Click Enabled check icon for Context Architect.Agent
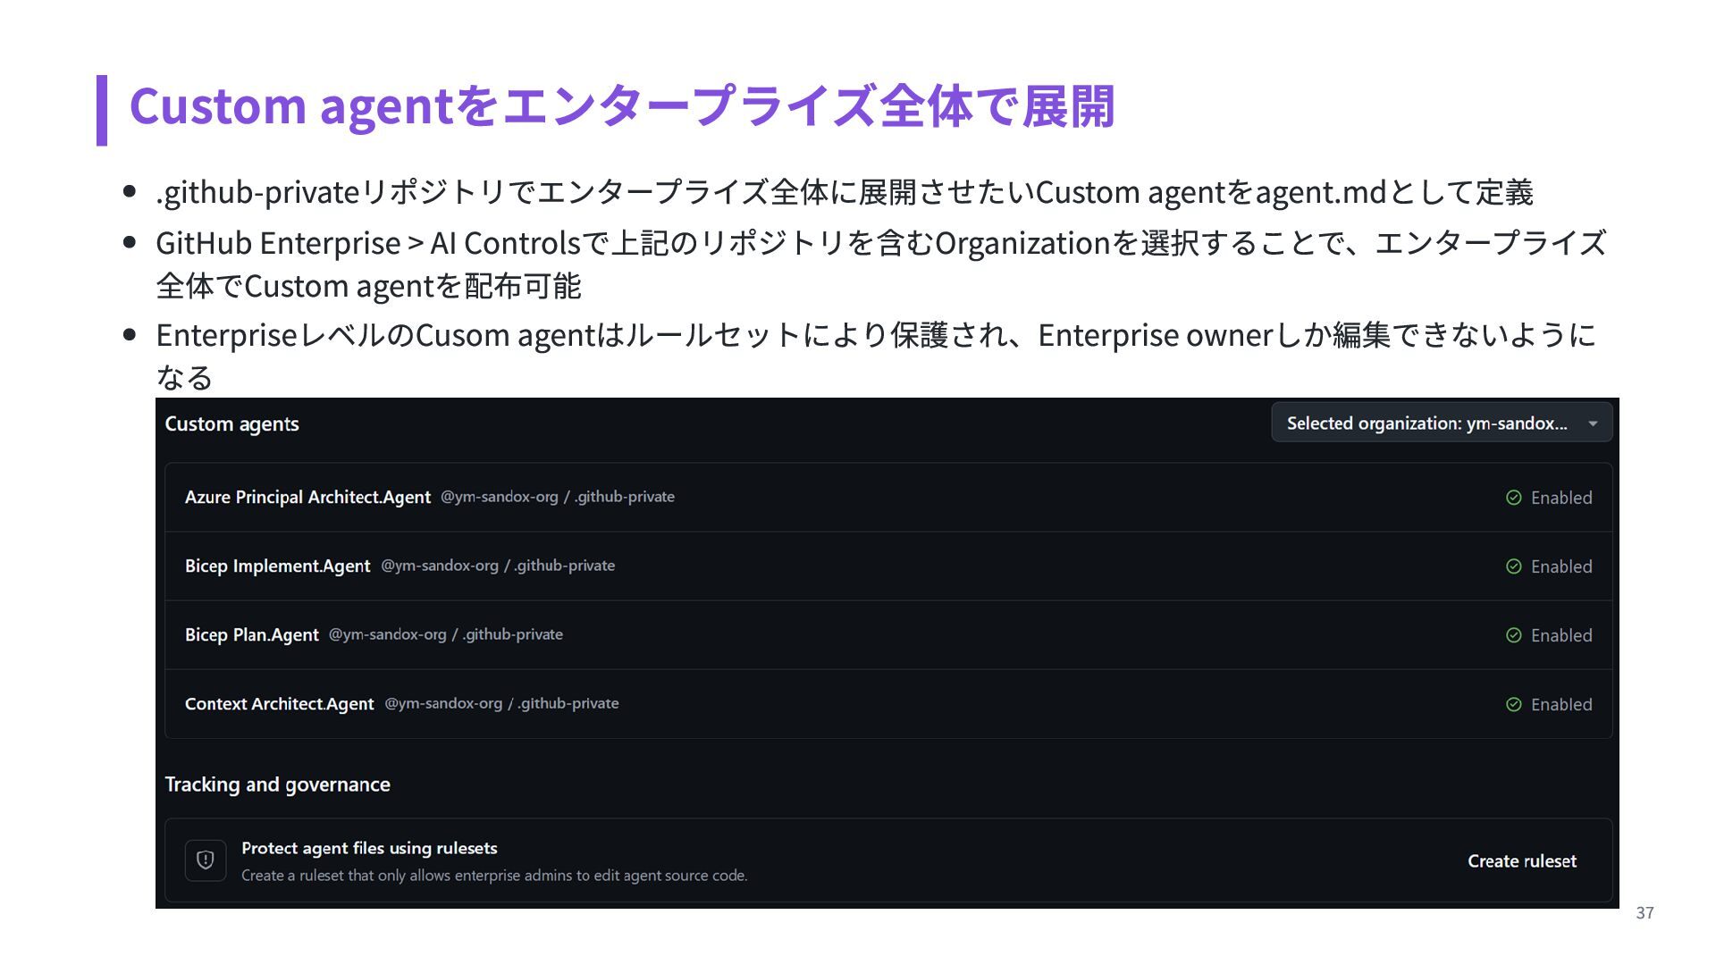The image size is (1716, 965). 1513,704
